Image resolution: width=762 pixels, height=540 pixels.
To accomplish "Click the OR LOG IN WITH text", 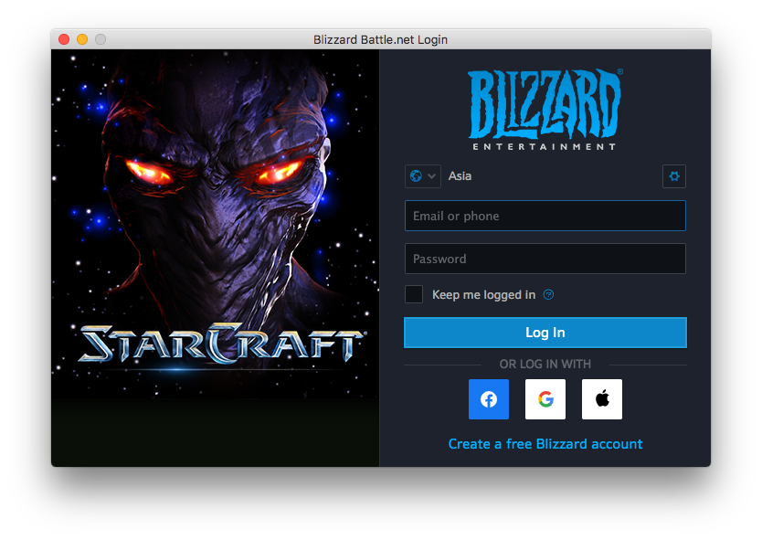I will tap(545, 364).
